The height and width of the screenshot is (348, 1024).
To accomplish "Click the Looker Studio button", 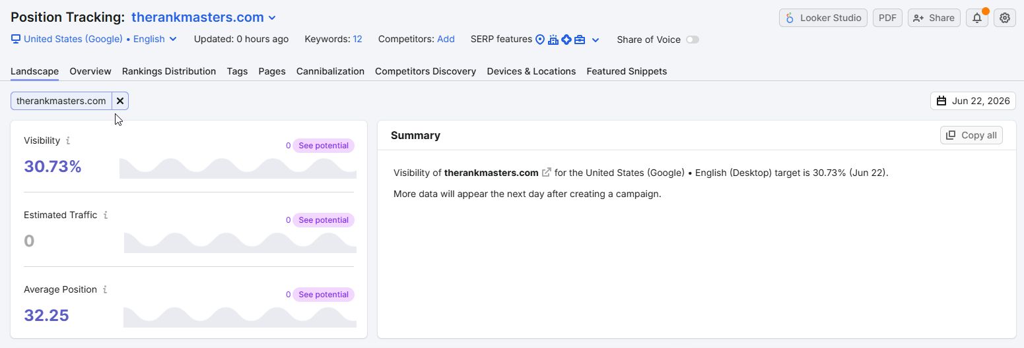I will point(823,18).
